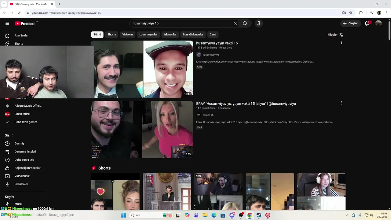Select the Tümü filter chip
This screenshot has width=391, height=220.
click(97, 35)
